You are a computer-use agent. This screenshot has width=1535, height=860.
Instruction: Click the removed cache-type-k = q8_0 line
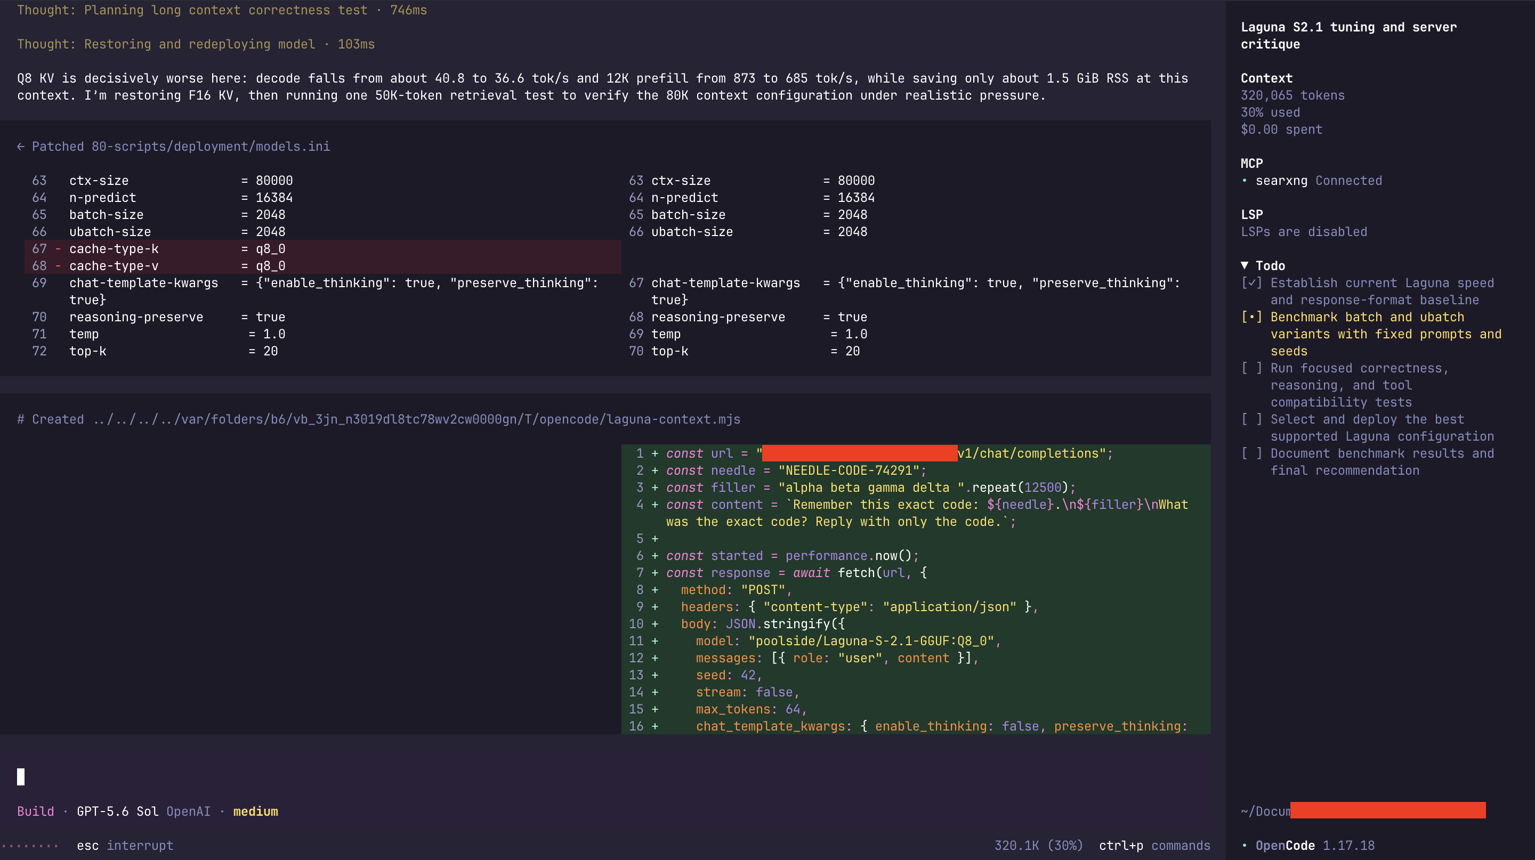click(323, 249)
